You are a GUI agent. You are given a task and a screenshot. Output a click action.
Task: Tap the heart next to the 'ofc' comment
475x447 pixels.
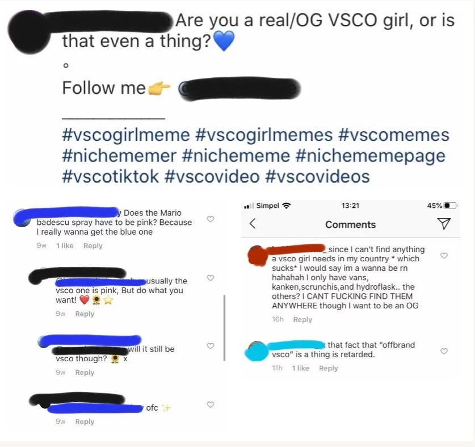tap(210, 404)
